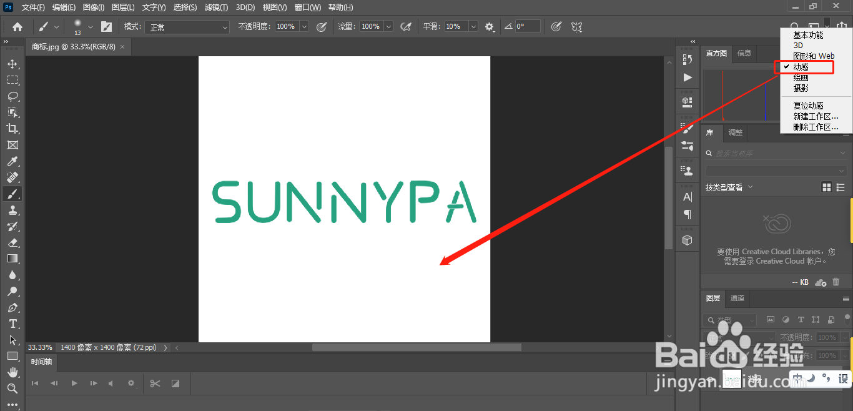Choose 基本功能 workspace from list
853x411 pixels.
pos(808,35)
